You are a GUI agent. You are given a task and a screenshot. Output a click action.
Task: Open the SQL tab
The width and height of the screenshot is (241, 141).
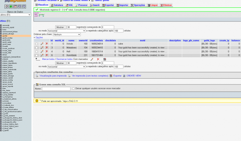[69, 5]
